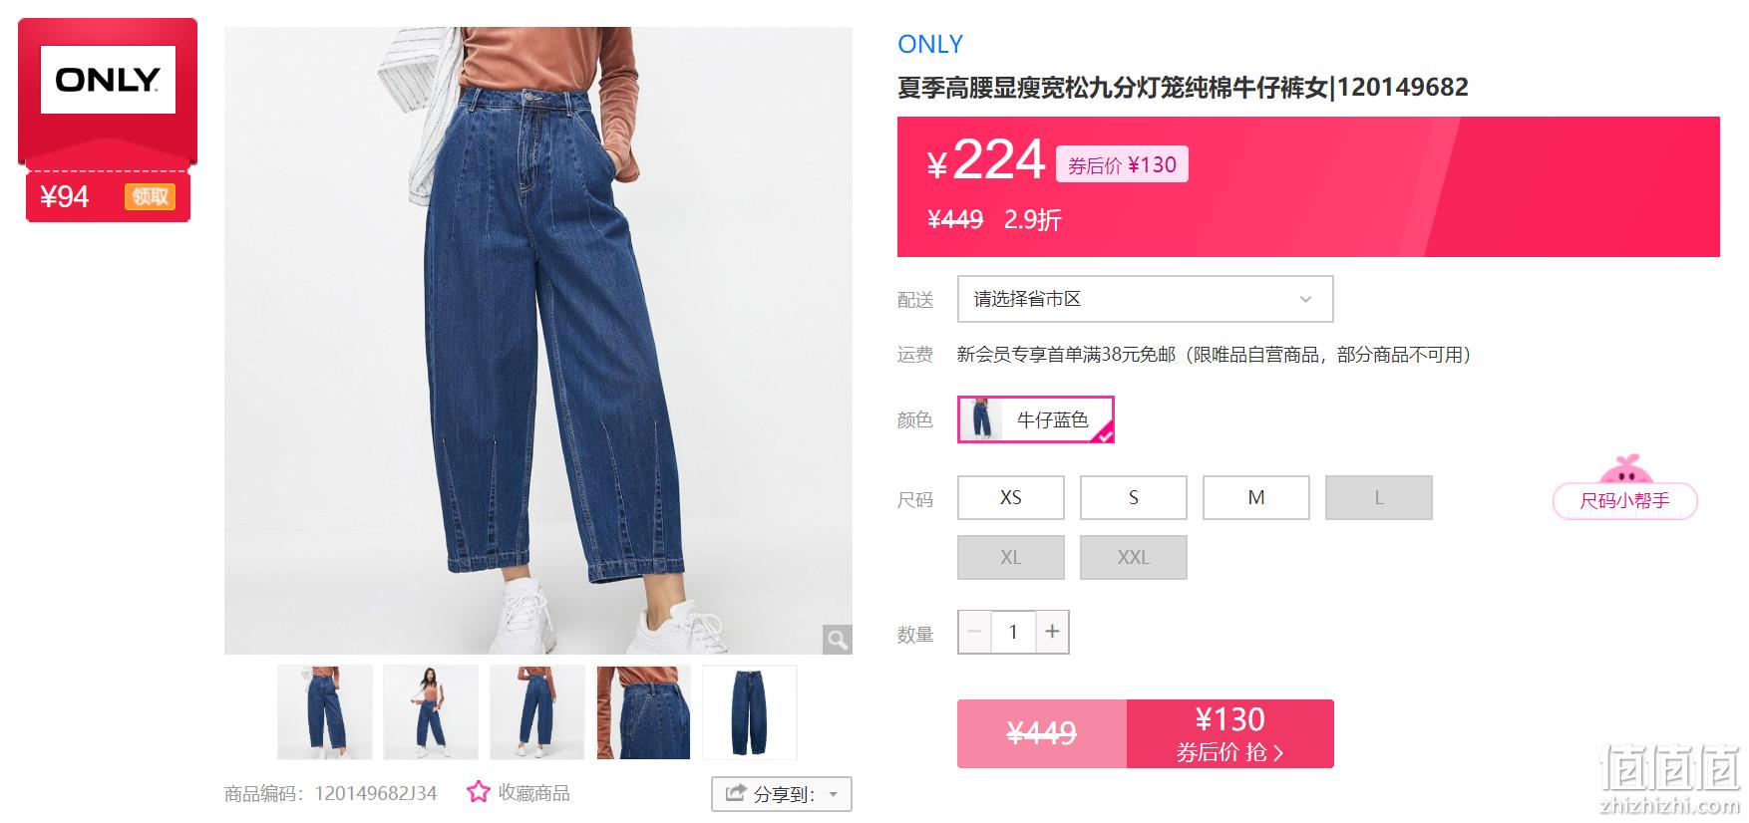Click the ONLY brand logo badge

108,80
